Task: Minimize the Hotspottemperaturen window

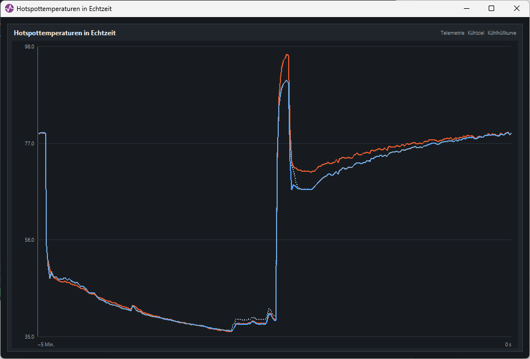Action: pos(467,8)
